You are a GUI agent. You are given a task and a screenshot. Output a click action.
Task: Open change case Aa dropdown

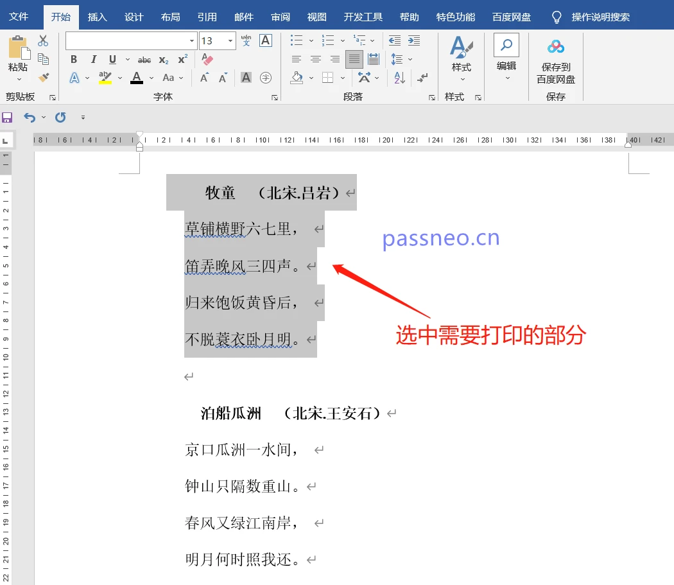coord(173,78)
